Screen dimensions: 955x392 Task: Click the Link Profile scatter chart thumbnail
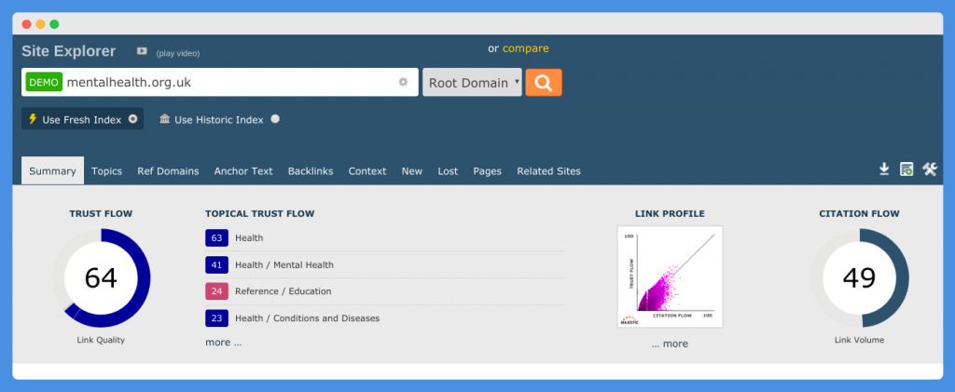pyautogui.click(x=670, y=277)
